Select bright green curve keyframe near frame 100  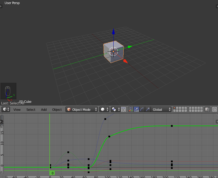[x=109, y=137]
